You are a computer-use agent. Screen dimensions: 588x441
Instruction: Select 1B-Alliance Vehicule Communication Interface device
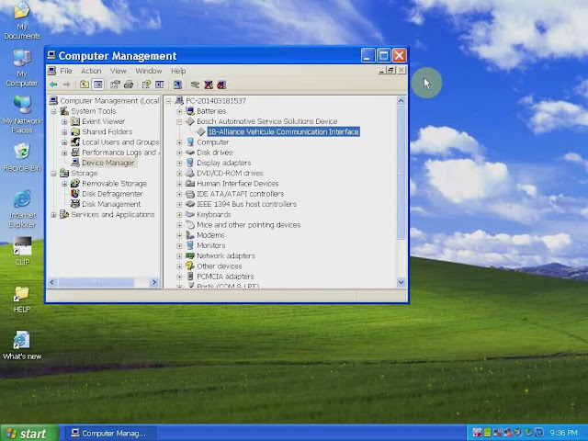click(x=284, y=131)
